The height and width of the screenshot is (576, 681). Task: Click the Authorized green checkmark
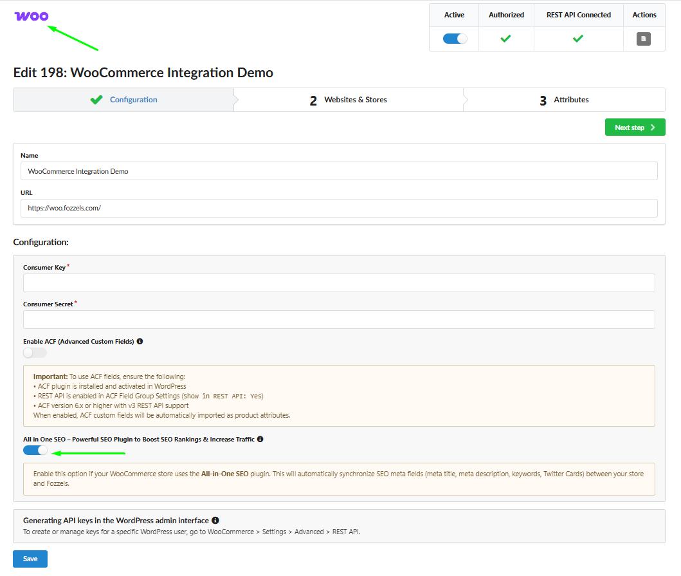coord(505,39)
